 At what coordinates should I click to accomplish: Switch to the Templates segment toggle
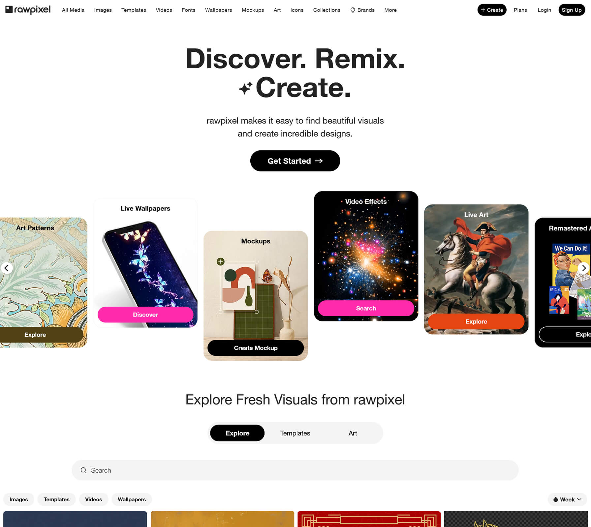295,433
